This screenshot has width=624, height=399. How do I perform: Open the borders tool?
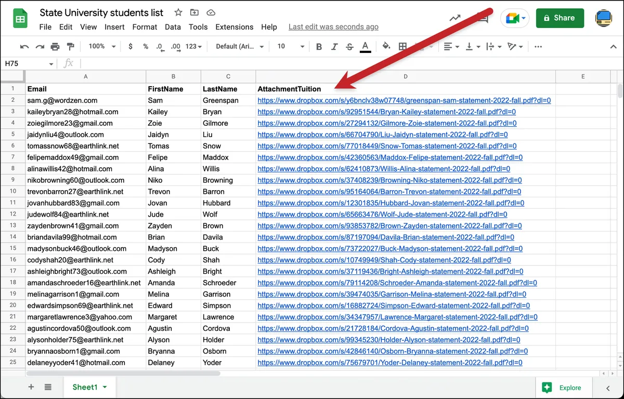[x=402, y=46]
